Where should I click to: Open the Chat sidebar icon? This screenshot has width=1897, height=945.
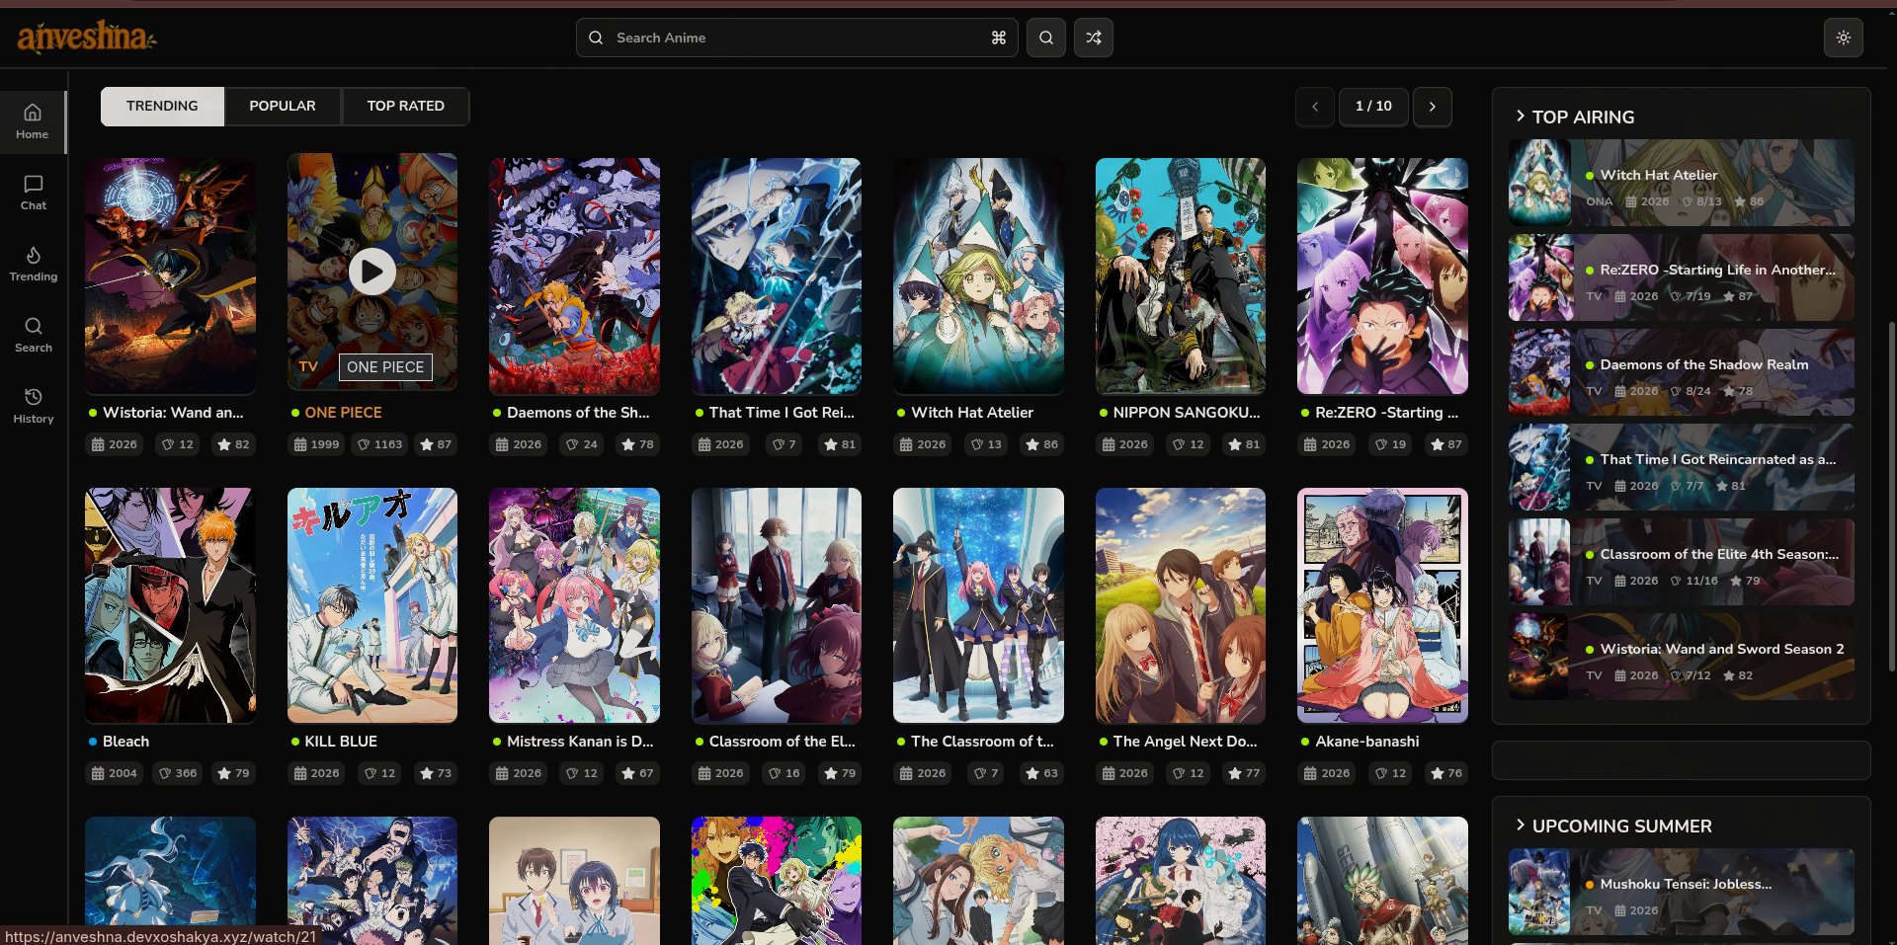[33, 193]
